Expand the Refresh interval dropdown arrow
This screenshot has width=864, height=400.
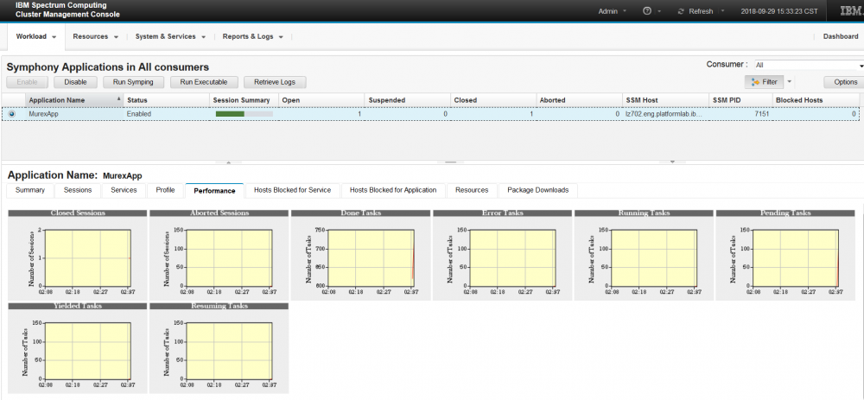click(722, 11)
